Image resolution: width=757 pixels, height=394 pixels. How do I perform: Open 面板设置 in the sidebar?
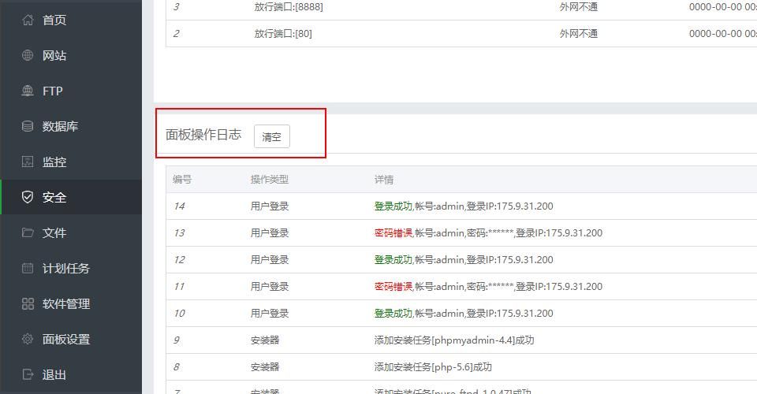pos(66,339)
